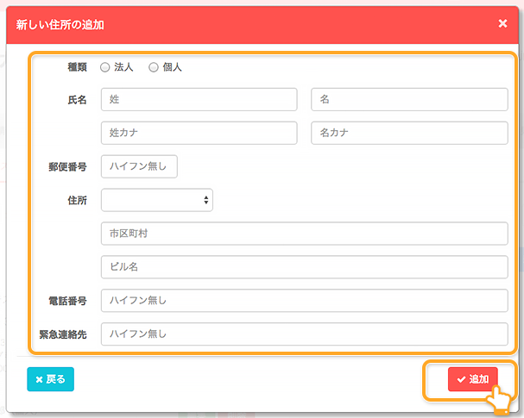
Task: Focus the 緊急連絡先 emergency contact field
Action: 305,334
